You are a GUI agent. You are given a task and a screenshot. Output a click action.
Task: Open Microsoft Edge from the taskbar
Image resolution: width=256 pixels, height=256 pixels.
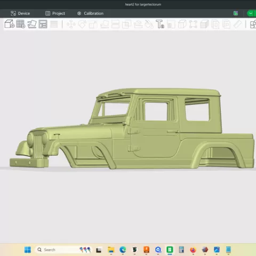[123, 250]
